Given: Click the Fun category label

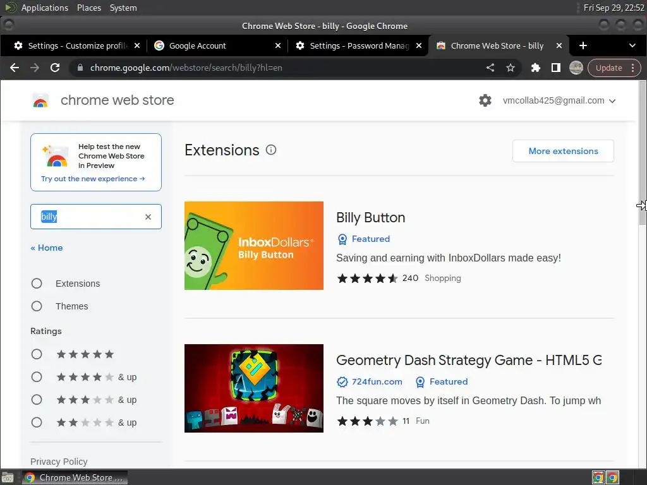Looking at the screenshot, I should click(423, 421).
